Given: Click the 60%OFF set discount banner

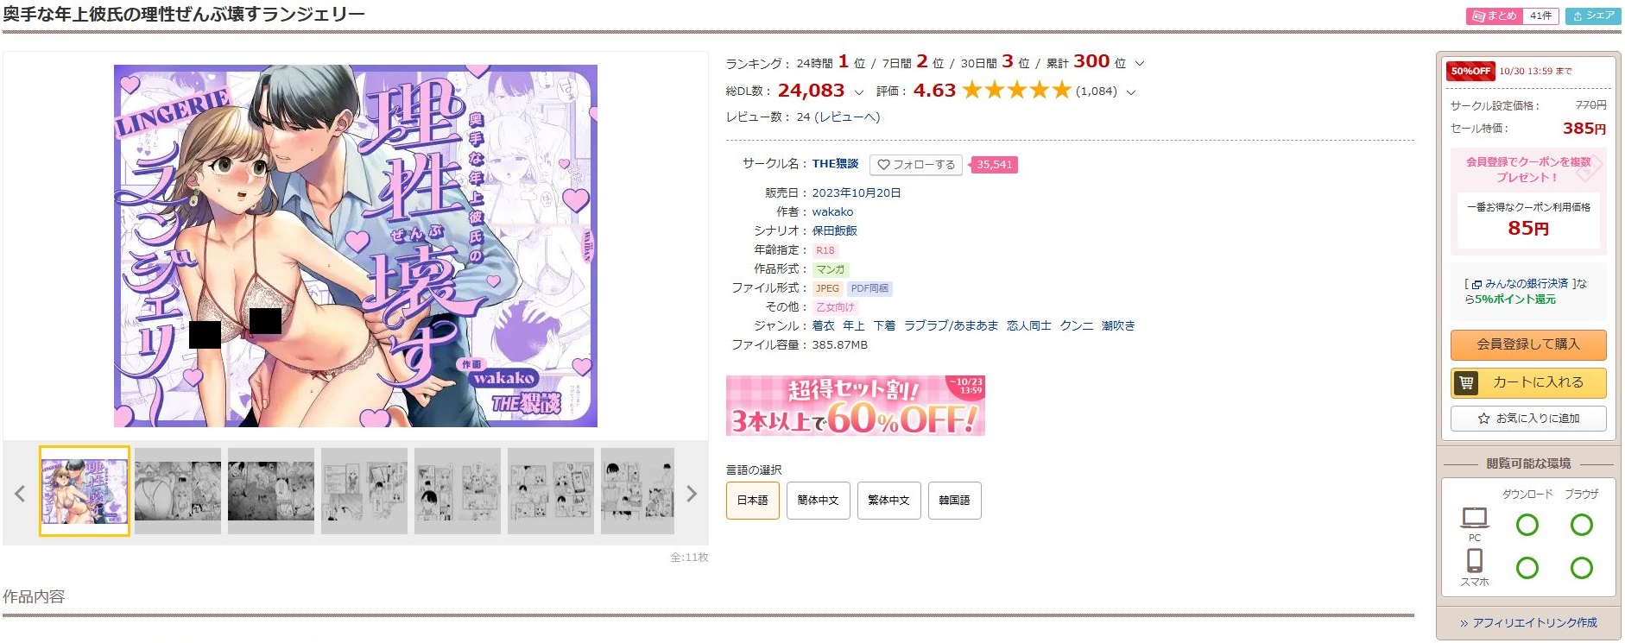Looking at the screenshot, I should pos(856,405).
